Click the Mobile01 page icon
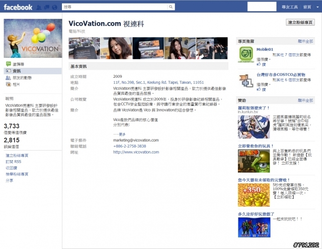322x249 pixels. [x=246, y=54]
